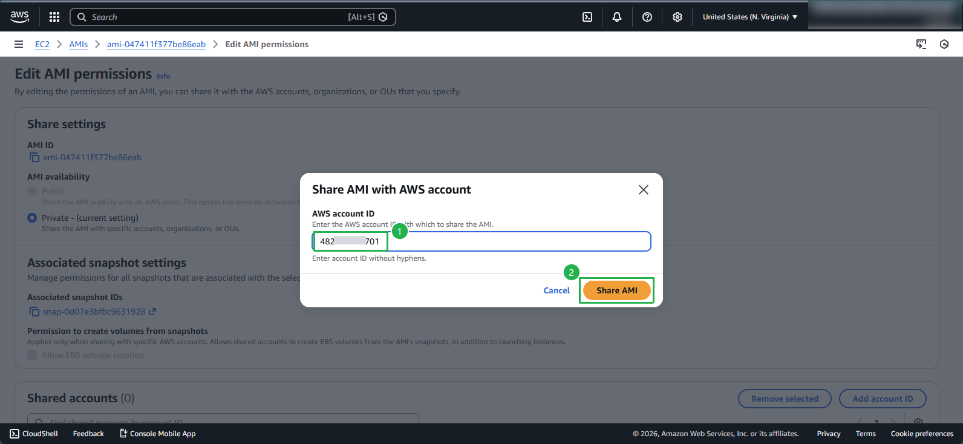The height and width of the screenshot is (444, 963).
Task: Toggle the side navigation hamburger menu
Action: tap(19, 44)
